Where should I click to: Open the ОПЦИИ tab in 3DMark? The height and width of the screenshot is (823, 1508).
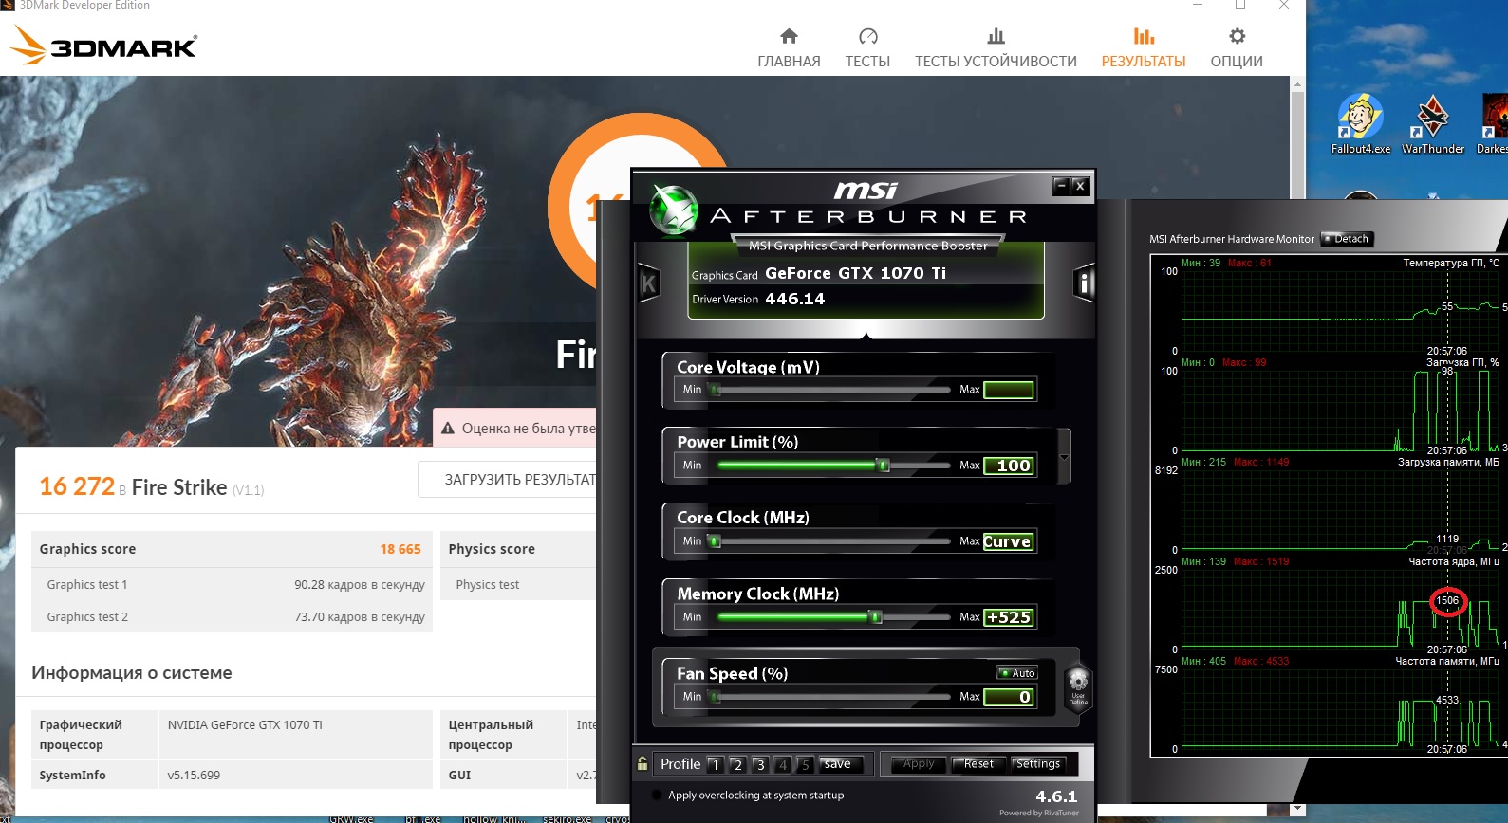click(1237, 48)
